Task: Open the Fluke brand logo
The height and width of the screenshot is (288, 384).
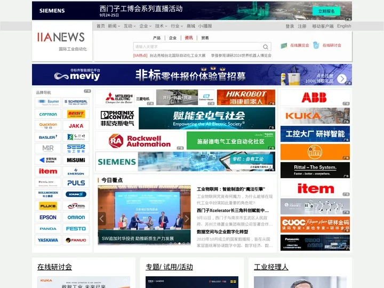Action: click(48, 206)
